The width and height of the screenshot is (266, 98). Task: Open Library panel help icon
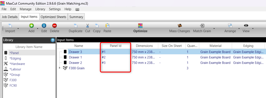[x=53, y=40]
